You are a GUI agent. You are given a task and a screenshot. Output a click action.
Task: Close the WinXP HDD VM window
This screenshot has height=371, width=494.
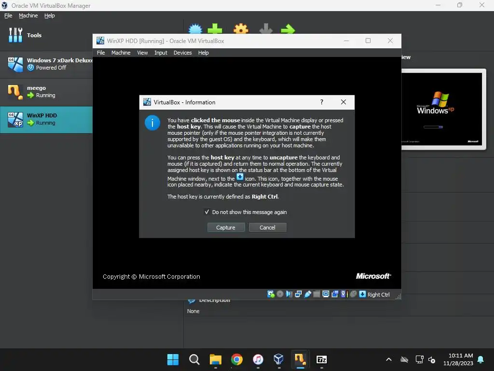390,41
